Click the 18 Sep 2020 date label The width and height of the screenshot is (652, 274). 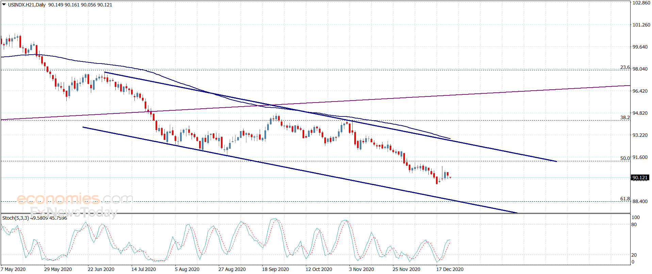point(275,269)
